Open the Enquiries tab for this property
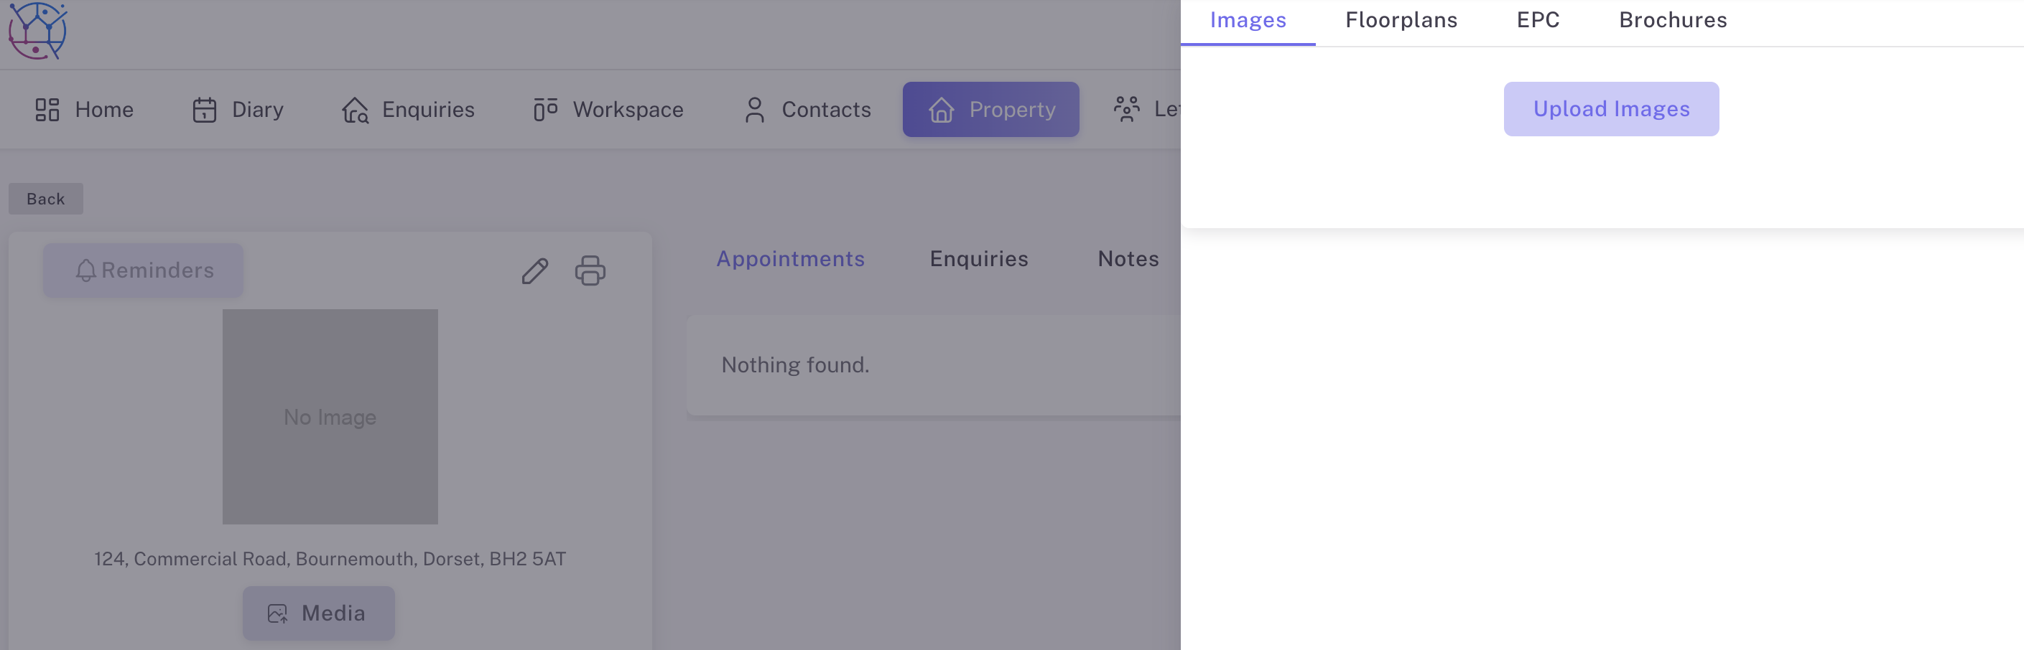The width and height of the screenshot is (2024, 650). point(979,259)
